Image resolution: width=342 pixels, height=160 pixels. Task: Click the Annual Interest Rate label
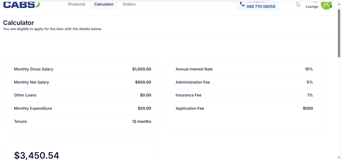[194, 69]
